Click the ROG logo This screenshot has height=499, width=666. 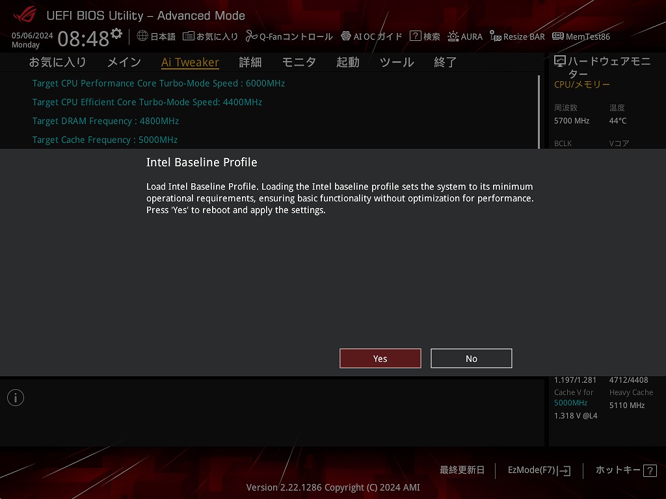pos(25,14)
